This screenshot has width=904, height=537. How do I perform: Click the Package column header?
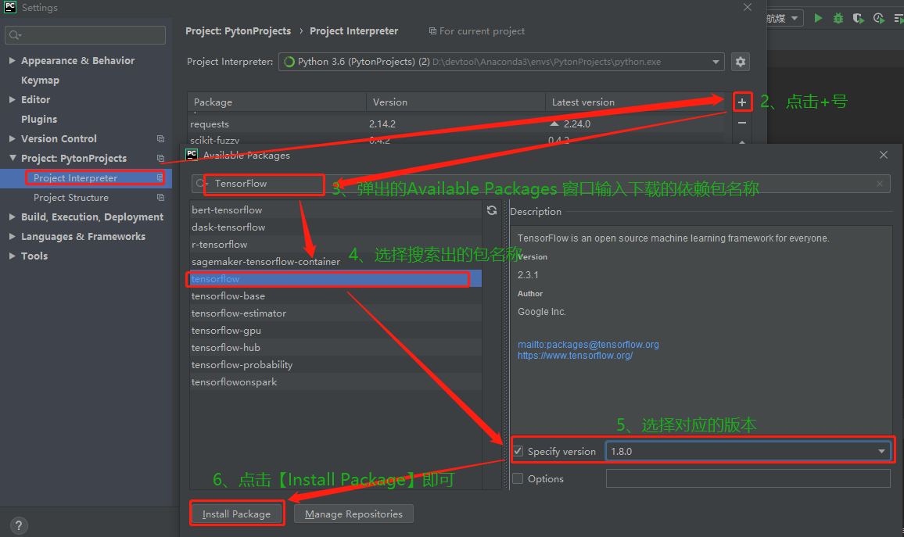click(277, 102)
